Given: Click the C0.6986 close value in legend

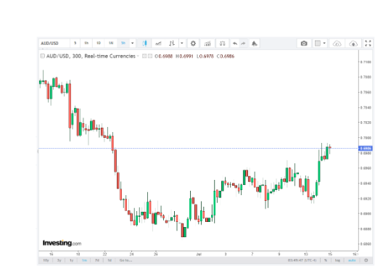Looking at the screenshot, I should (x=226, y=56).
